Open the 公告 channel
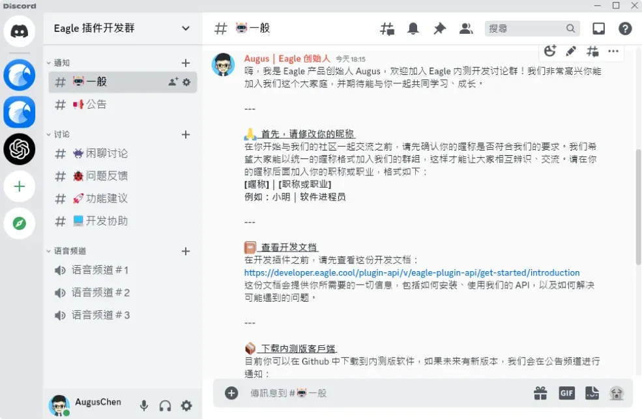642x419 pixels. [123, 105]
